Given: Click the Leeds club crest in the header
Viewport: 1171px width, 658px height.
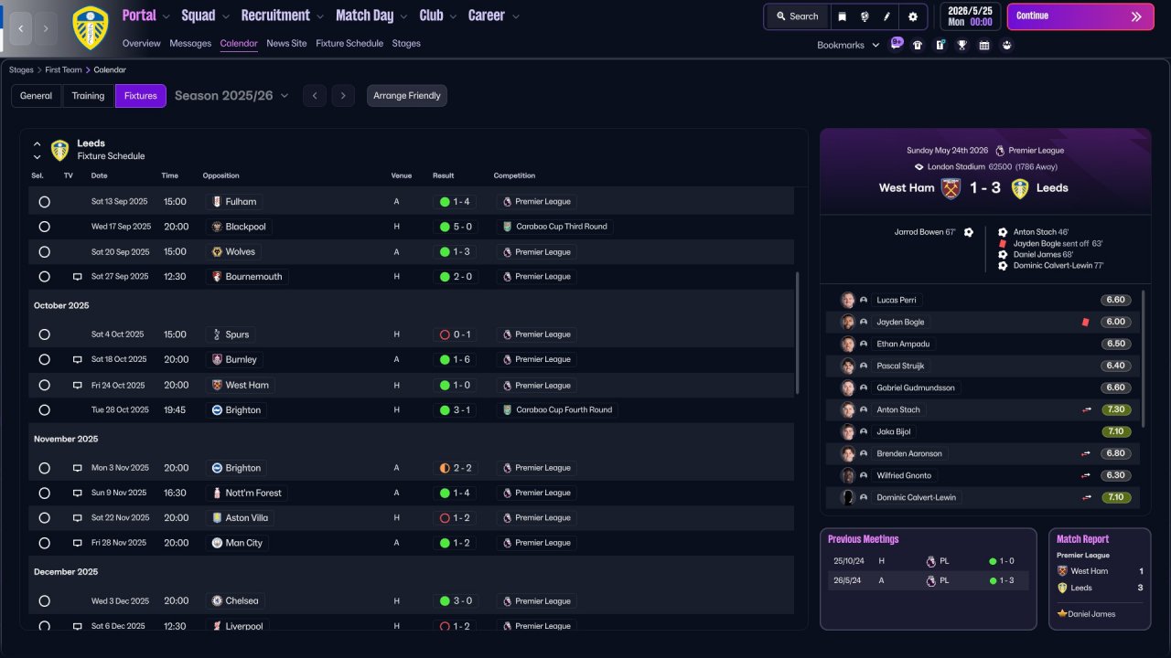Looking at the screenshot, I should point(90,27).
